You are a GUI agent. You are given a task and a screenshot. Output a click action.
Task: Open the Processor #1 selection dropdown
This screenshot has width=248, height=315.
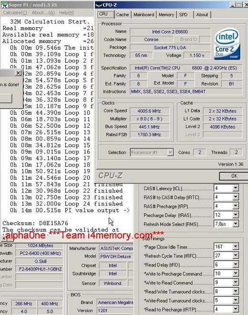(170, 152)
